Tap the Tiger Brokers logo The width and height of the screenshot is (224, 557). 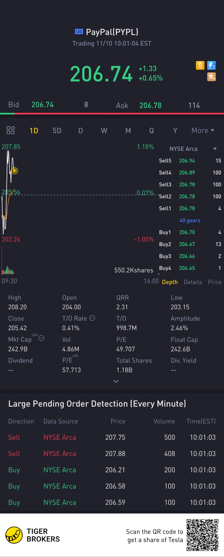pyautogui.click(x=33, y=535)
